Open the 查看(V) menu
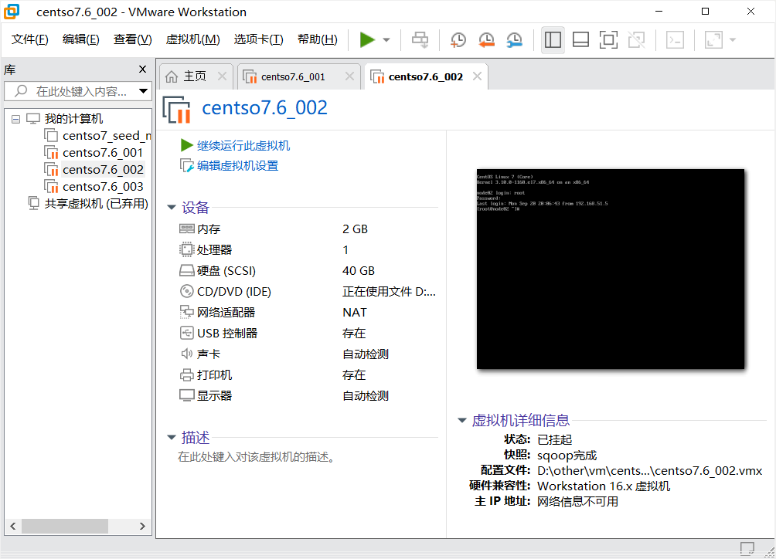Image resolution: width=776 pixels, height=559 pixels. (x=133, y=39)
